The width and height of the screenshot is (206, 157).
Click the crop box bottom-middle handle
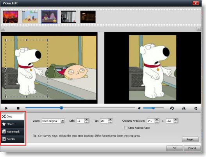point(27,97)
